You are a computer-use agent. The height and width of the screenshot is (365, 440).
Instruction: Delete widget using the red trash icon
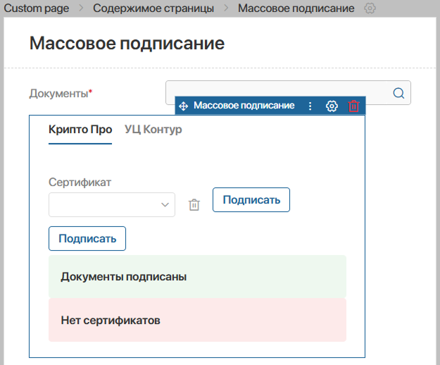pos(353,106)
